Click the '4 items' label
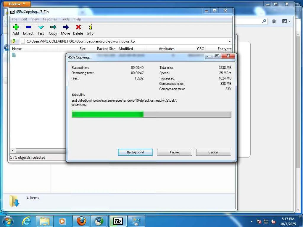Viewport: 303px width, 227px height. pos(33,198)
